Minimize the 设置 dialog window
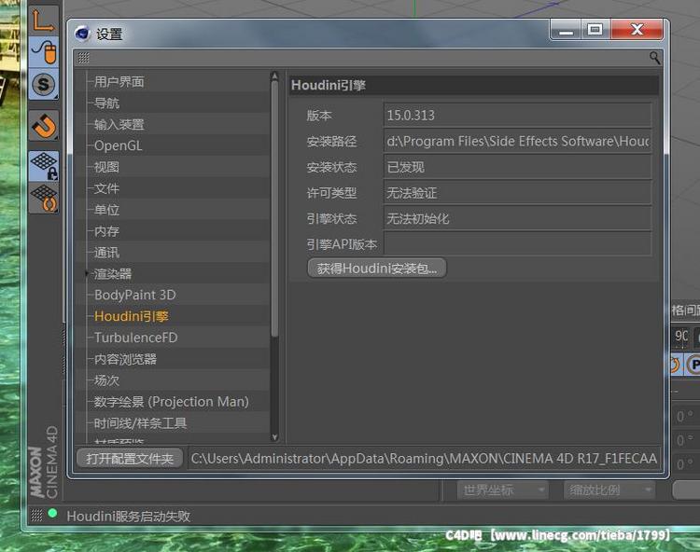700x552 pixels. click(x=567, y=31)
